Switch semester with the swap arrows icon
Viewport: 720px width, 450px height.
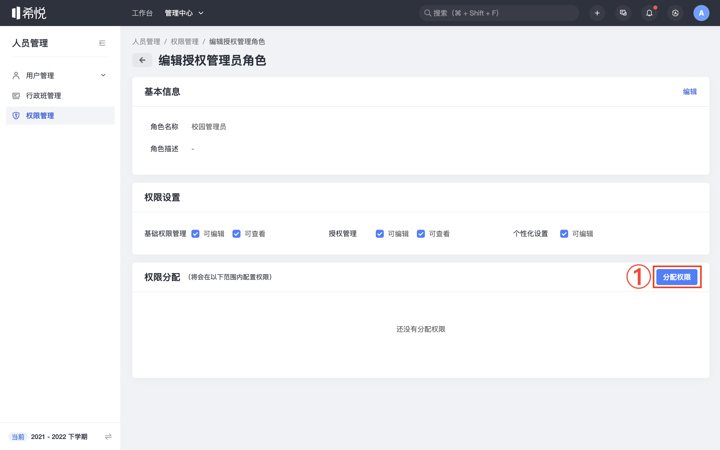108,436
